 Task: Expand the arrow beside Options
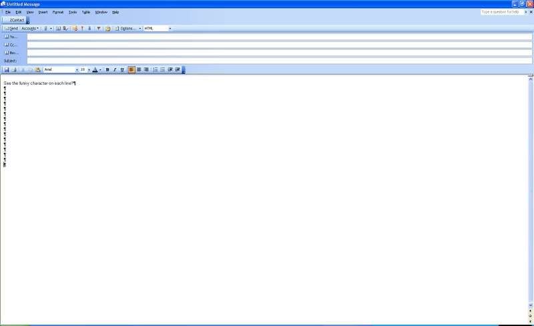140,29
